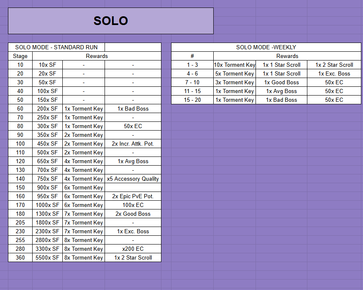Click the 2x Epic PvE Pot. cell
The width and height of the screenshot is (363, 290).
pos(133,196)
